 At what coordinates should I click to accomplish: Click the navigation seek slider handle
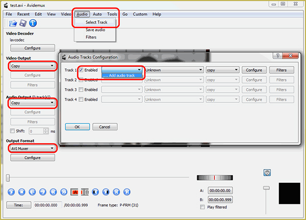click(x=8, y=178)
